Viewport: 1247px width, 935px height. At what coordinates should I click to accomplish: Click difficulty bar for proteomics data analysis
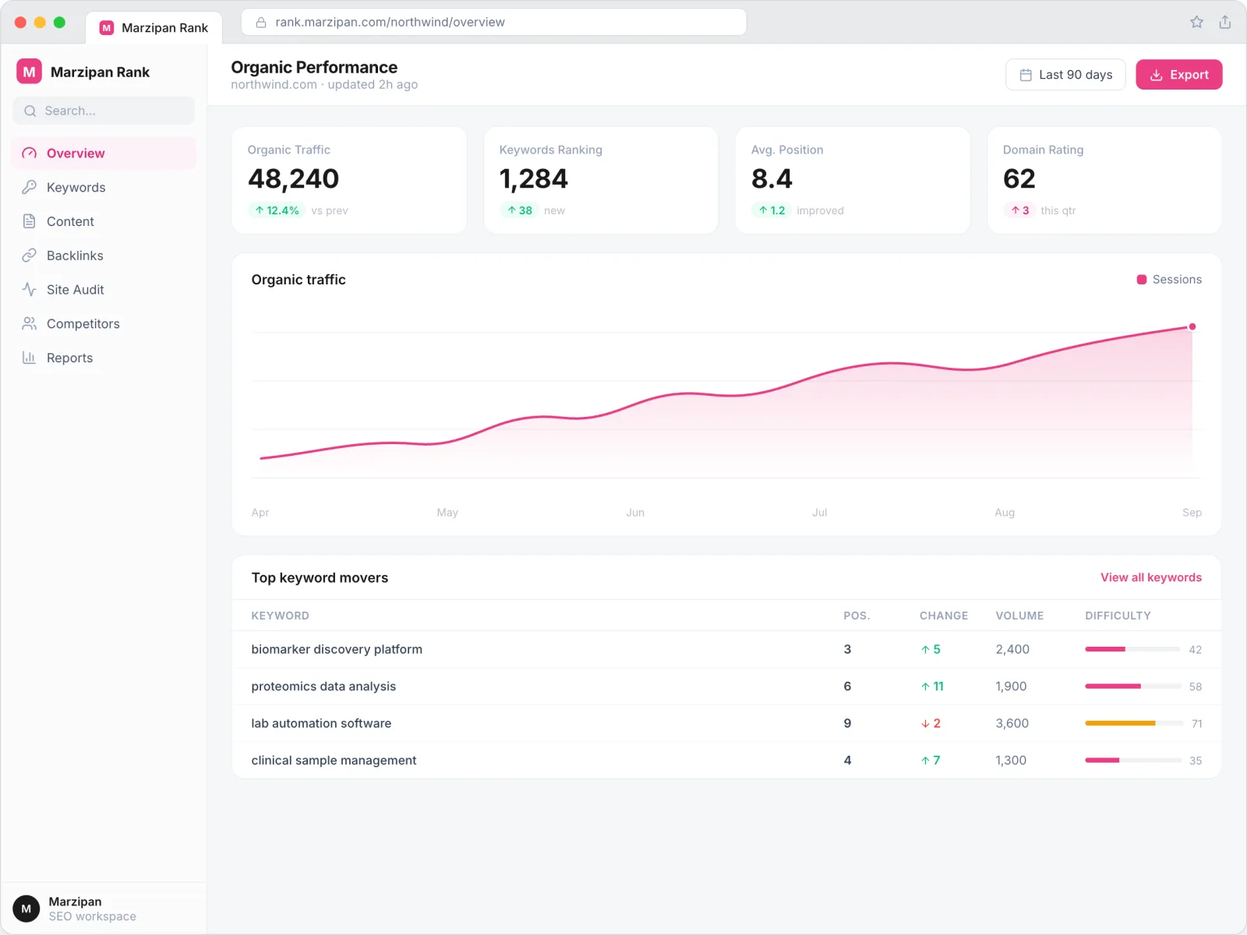pos(1132,686)
